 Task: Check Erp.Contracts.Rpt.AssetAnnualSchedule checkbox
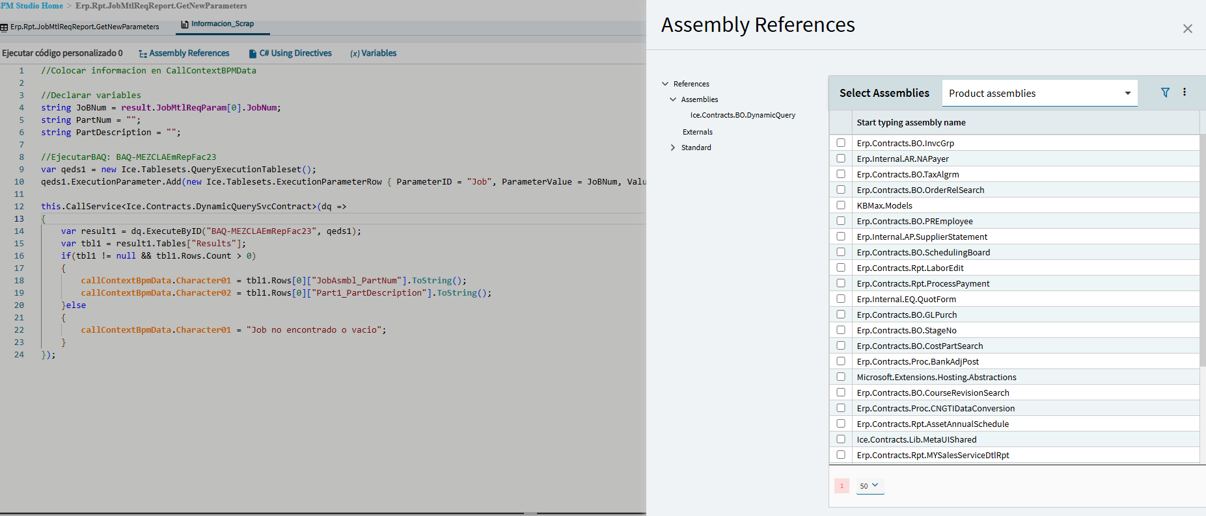[841, 424]
